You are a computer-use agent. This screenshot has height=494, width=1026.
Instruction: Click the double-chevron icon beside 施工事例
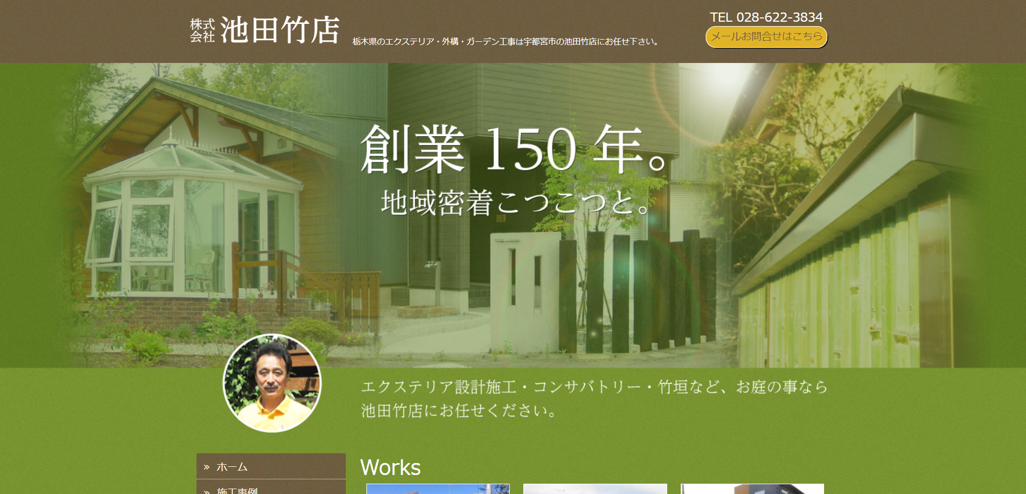pos(206,491)
